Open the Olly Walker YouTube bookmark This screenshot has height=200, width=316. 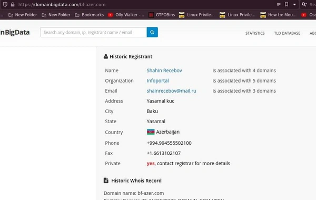(x=126, y=15)
